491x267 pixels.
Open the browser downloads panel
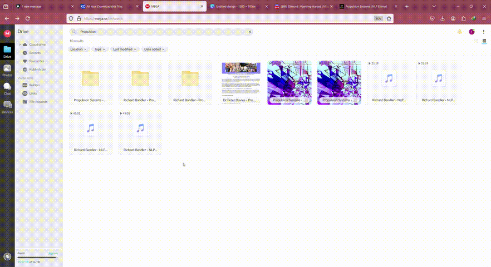click(x=443, y=18)
